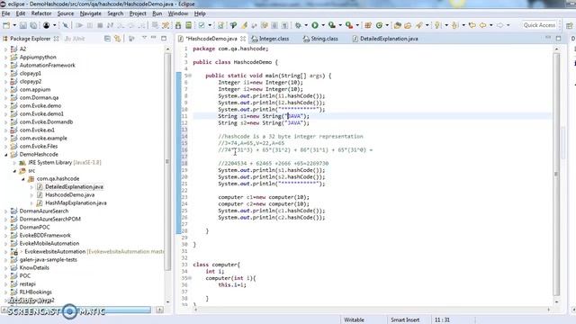576x324 pixels.
Task: Click the Quick Access field
Action: click(539, 25)
